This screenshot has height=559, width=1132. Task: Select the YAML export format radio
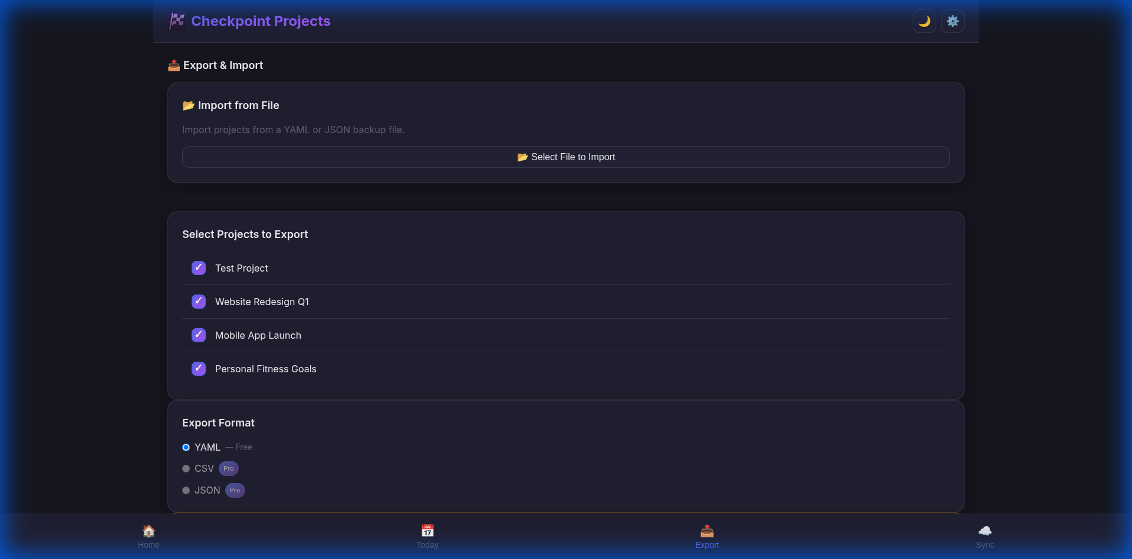click(x=186, y=448)
